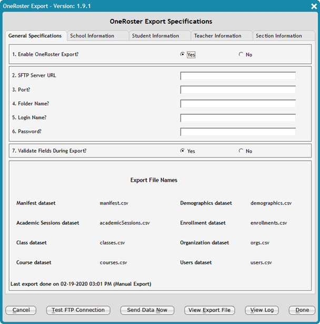Open View Export File
Screen dimensions: 320x324
209,310
